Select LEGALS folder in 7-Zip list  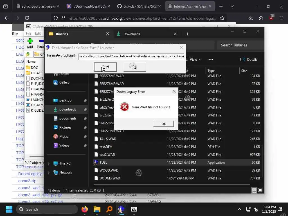(x=34, y=73)
